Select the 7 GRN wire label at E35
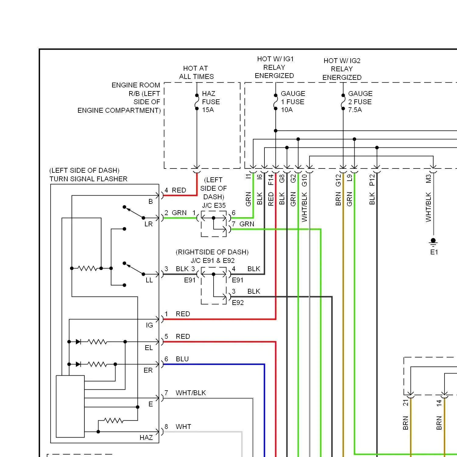Viewport: 457px width, 457px height. [243, 224]
